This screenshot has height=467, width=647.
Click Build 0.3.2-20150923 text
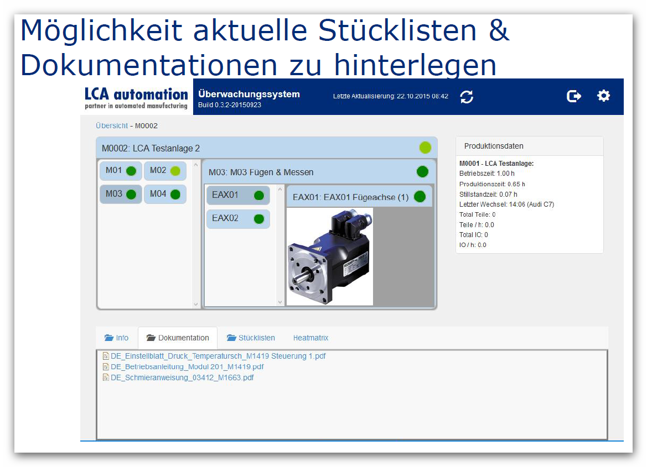tap(230, 105)
